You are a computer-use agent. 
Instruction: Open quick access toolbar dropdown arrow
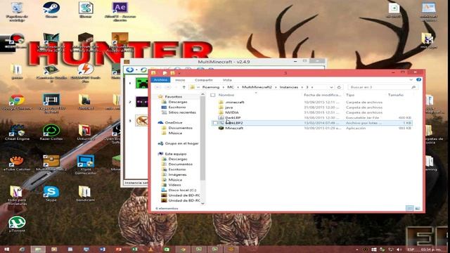tap(179, 73)
